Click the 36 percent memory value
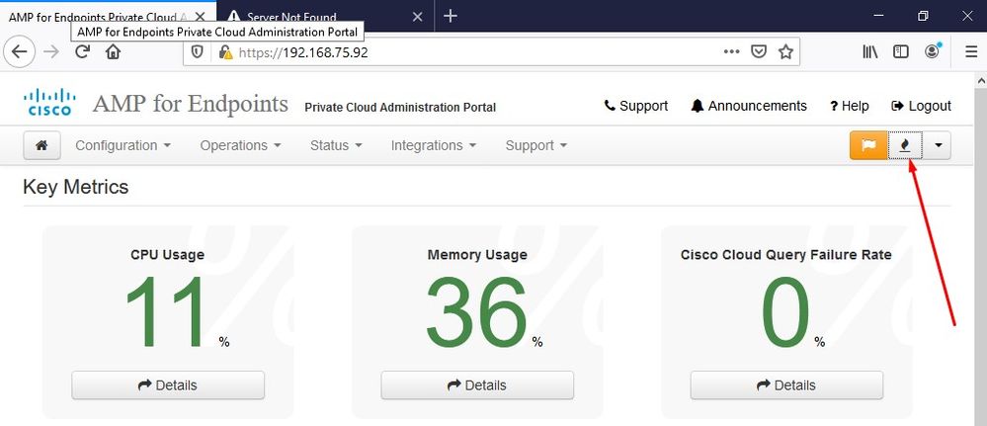 coord(476,312)
